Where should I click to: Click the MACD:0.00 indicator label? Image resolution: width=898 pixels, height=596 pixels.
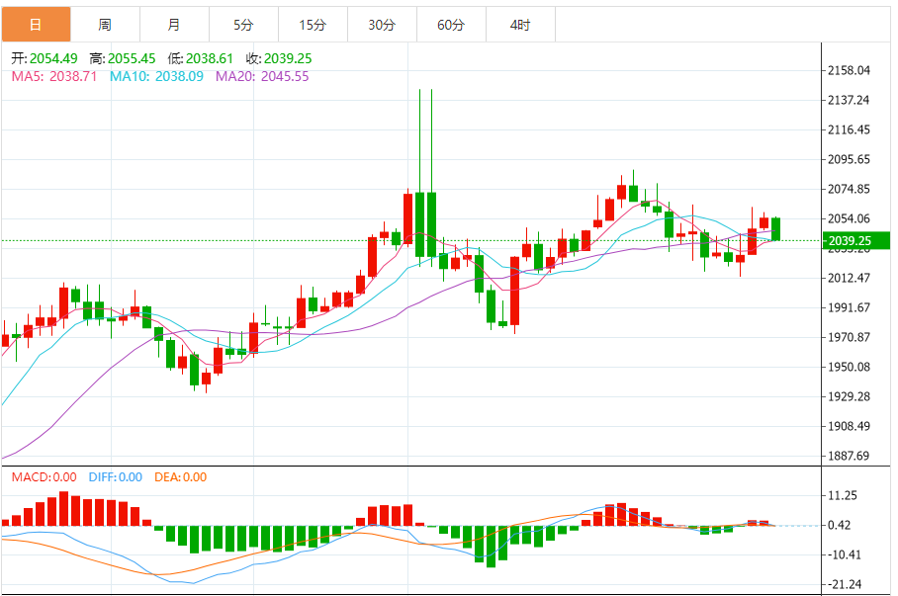click(x=45, y=477)
